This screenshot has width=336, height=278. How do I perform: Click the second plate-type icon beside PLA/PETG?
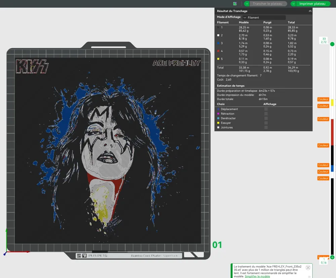point(84,256)
